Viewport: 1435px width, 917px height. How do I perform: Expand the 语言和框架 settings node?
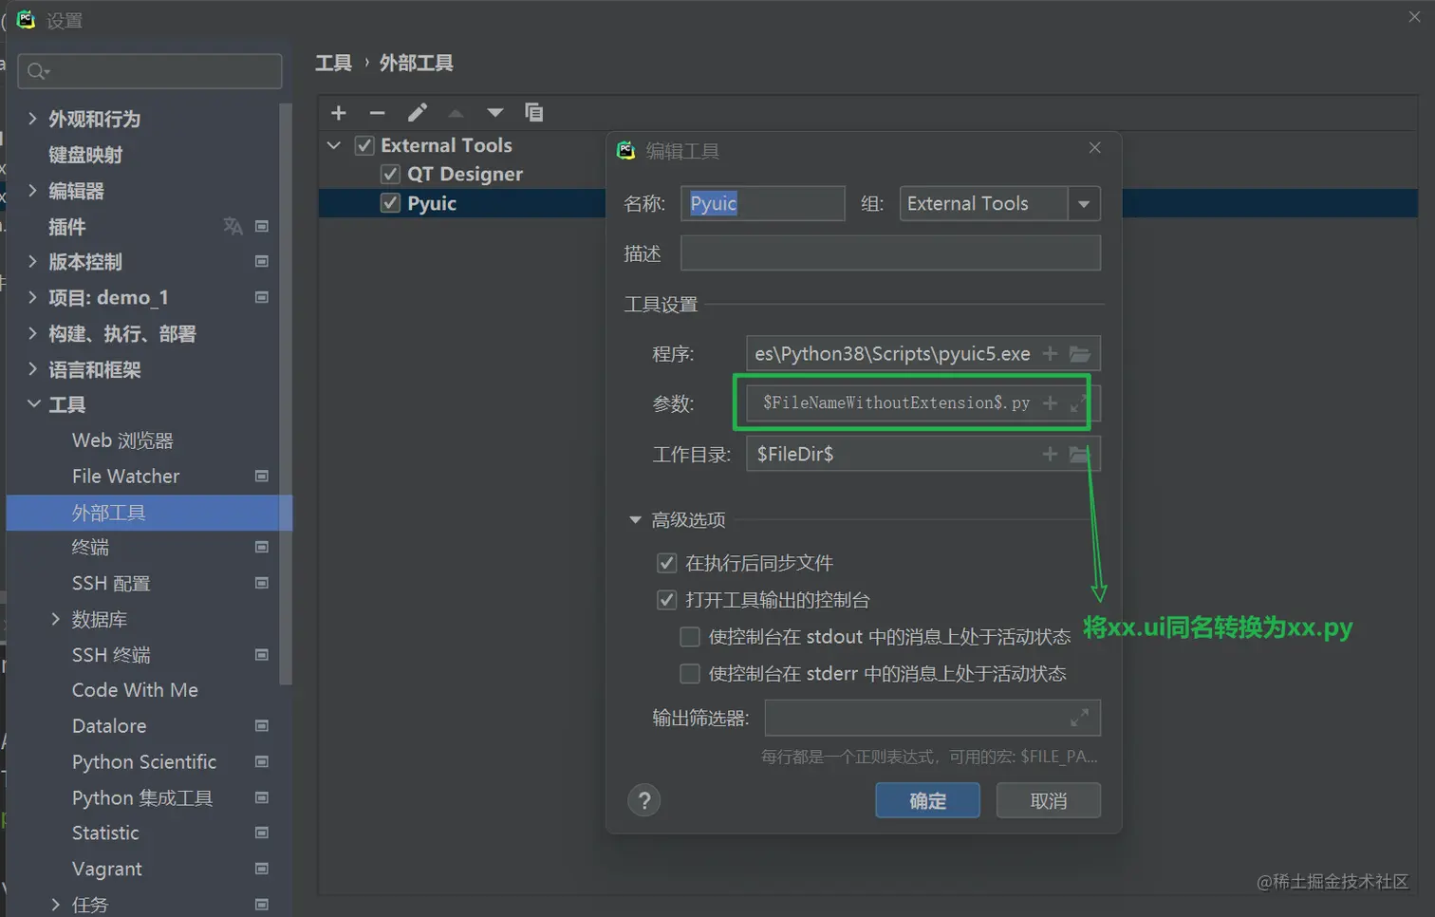32,369
